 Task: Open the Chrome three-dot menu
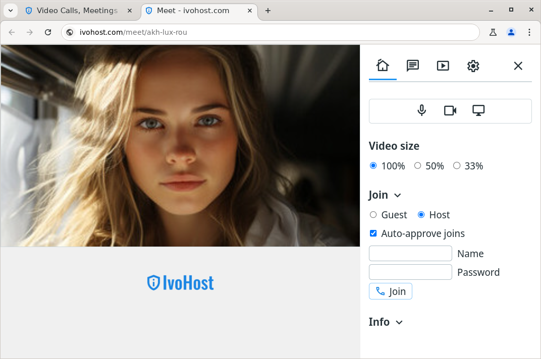529,32
